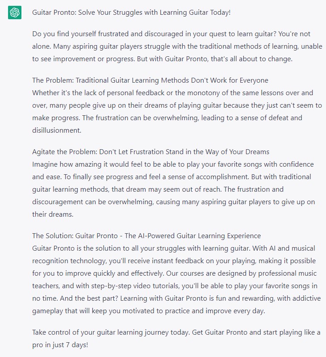Click the words 'their dreams.' ending the paragraph
Image resolution: width=326 pixels, height=357 pixels.
pos(53,214)
